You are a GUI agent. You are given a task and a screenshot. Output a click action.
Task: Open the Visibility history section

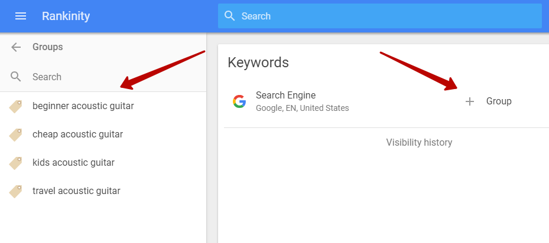coord(419,142)
